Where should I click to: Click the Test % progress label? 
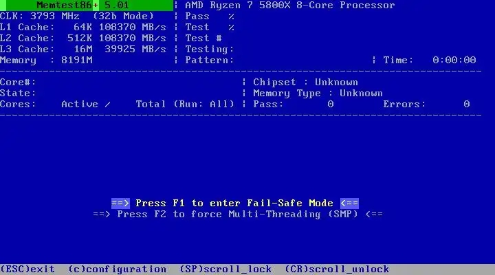coord(210,27)
